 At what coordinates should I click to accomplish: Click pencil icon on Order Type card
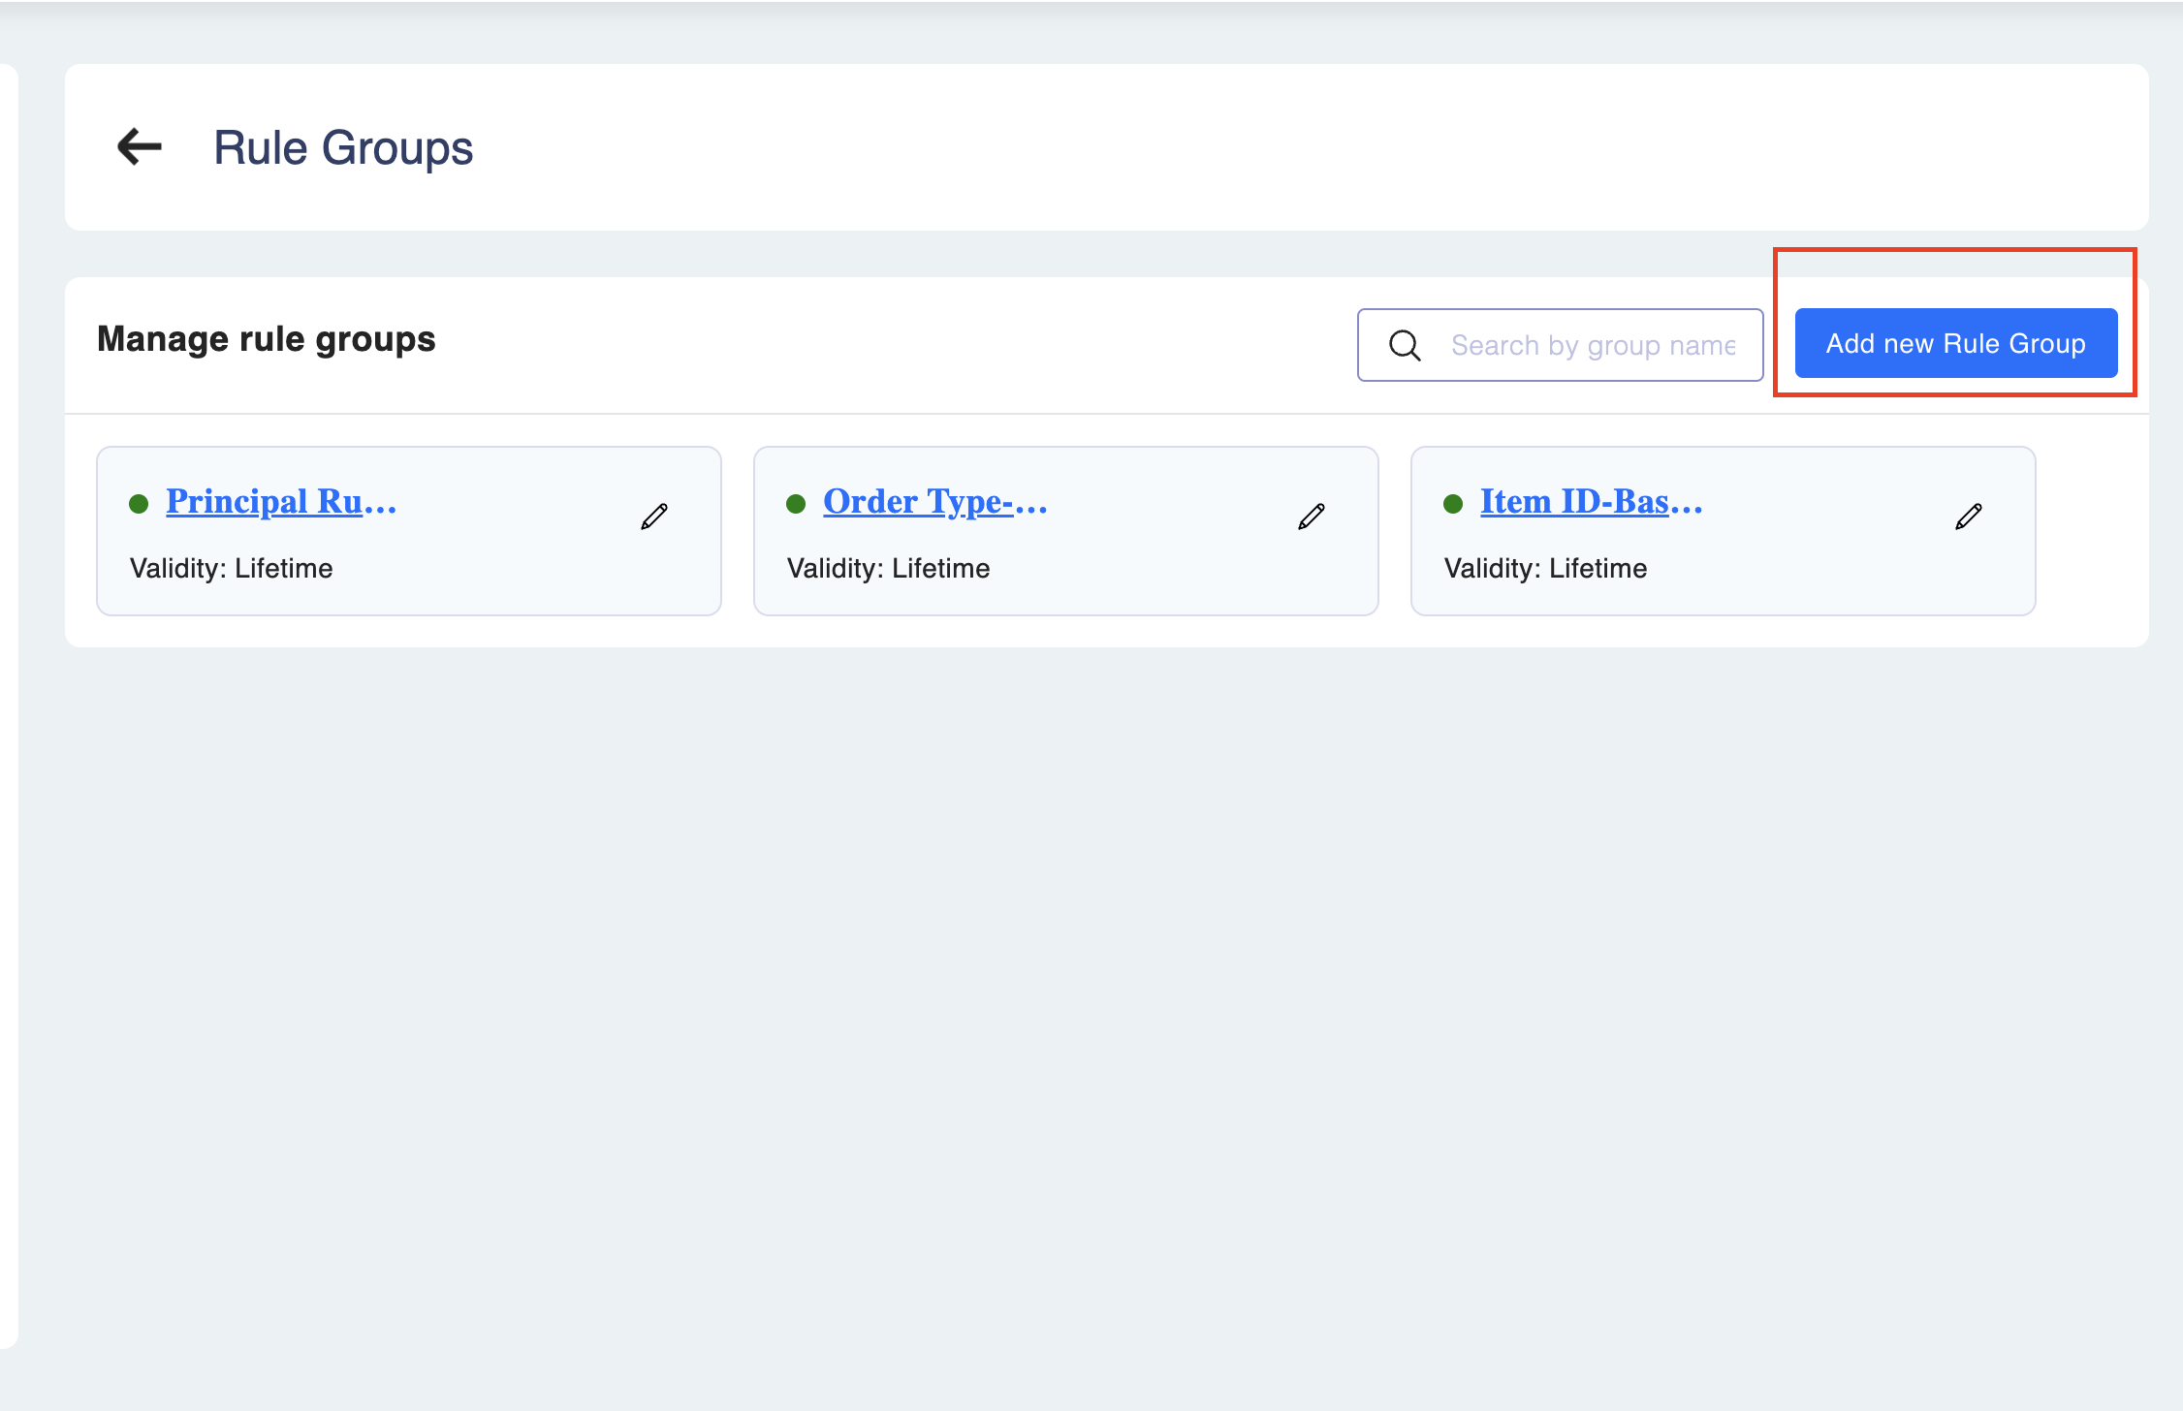pos(1312,517)
